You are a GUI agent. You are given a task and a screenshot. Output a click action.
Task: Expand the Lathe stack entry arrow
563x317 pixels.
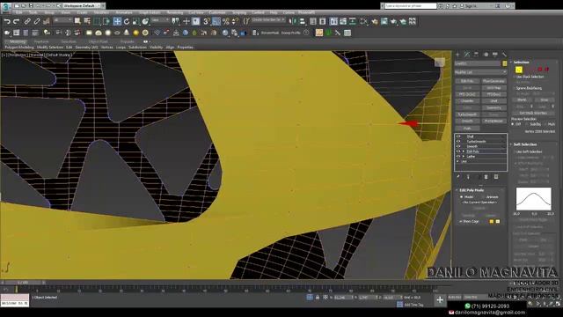click(464, 157)
